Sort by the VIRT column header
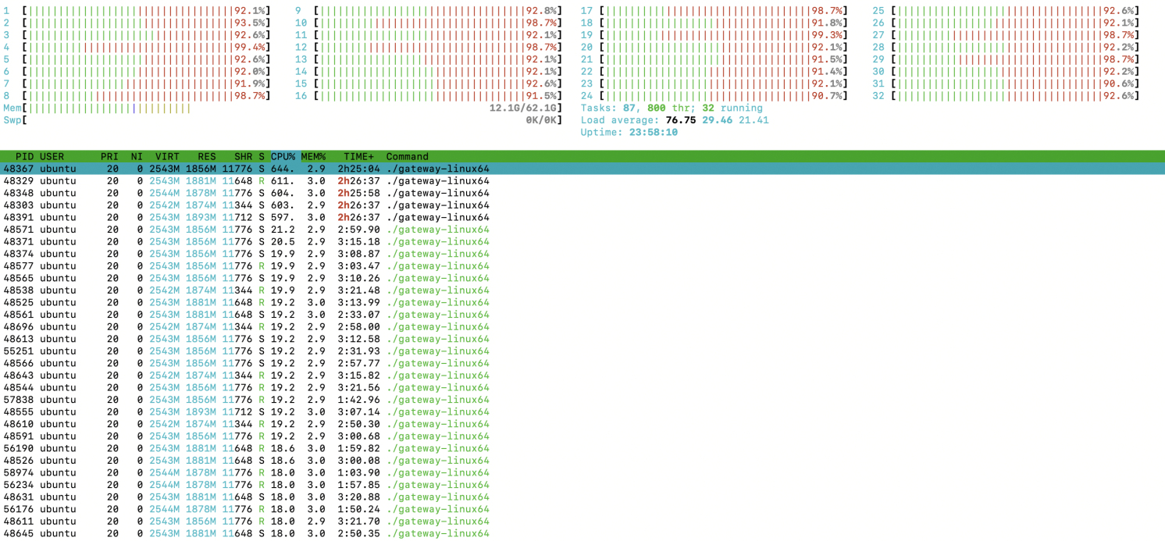1165x541 pixels. [167, 156]
